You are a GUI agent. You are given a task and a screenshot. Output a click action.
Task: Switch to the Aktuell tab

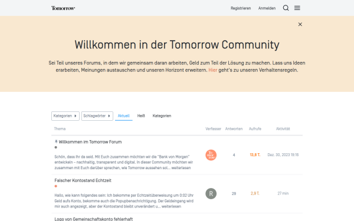click(124, 116)
